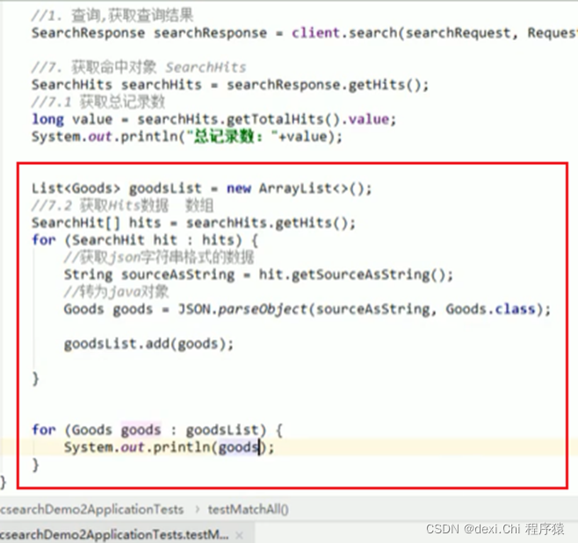
Task: Click the 'getTotalHits()' method call
Action: (283, 119)
